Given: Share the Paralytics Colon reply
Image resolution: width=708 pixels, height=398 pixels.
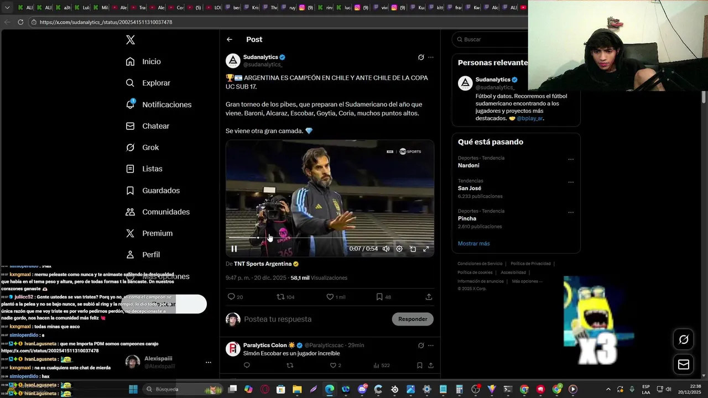Looking at the screenshot, I should (431, 365).
